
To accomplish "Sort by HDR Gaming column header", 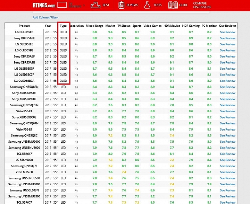I will (191, 26).
